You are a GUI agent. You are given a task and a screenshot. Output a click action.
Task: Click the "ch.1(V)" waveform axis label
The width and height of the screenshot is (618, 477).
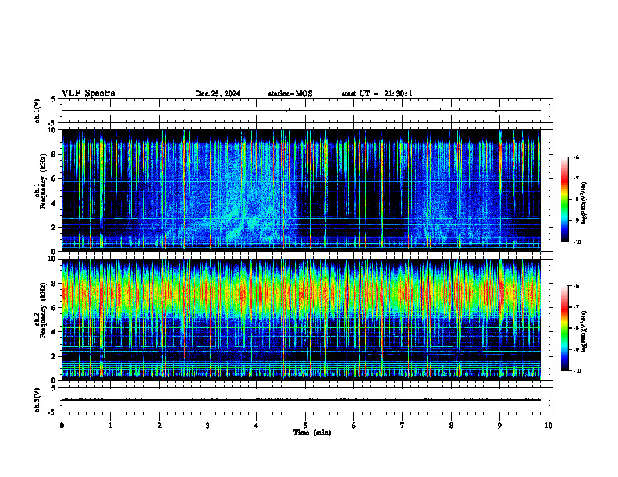point(37,111)
